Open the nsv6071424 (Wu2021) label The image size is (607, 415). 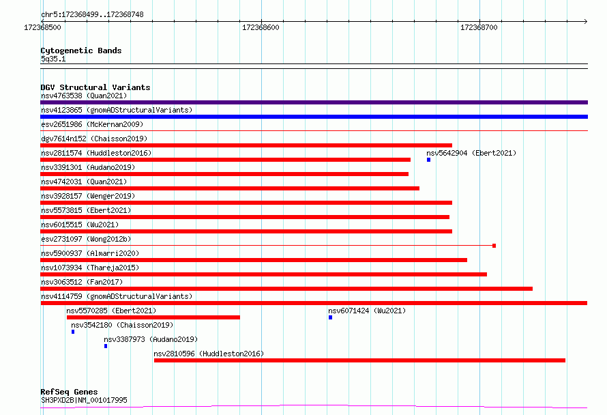click(367, 311)
